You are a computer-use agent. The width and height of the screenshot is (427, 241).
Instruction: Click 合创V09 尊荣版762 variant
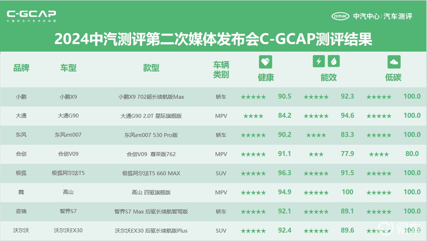click(151, 154)
